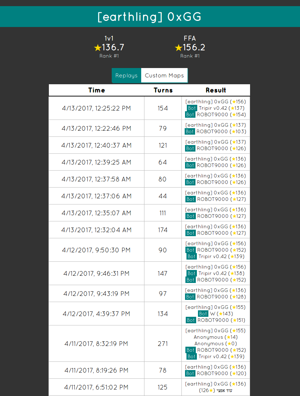Click the Time column header

(x=97, y=90)
